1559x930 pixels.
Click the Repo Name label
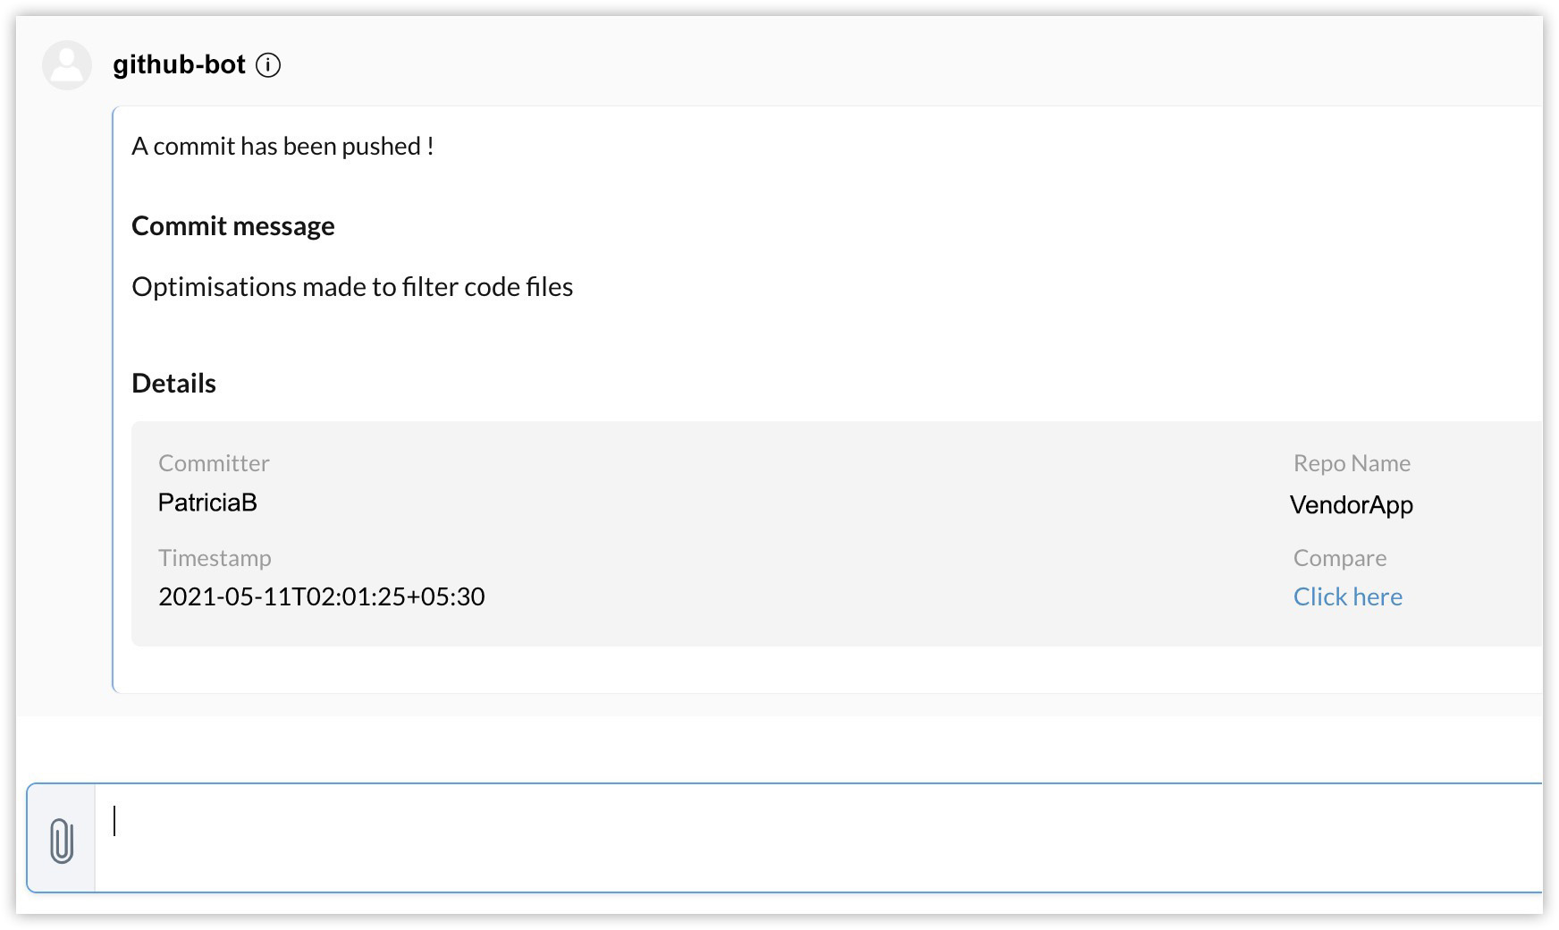pos(1352,463)
